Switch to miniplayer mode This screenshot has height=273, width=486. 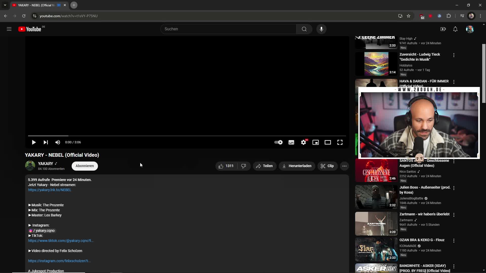coord(316,142)
